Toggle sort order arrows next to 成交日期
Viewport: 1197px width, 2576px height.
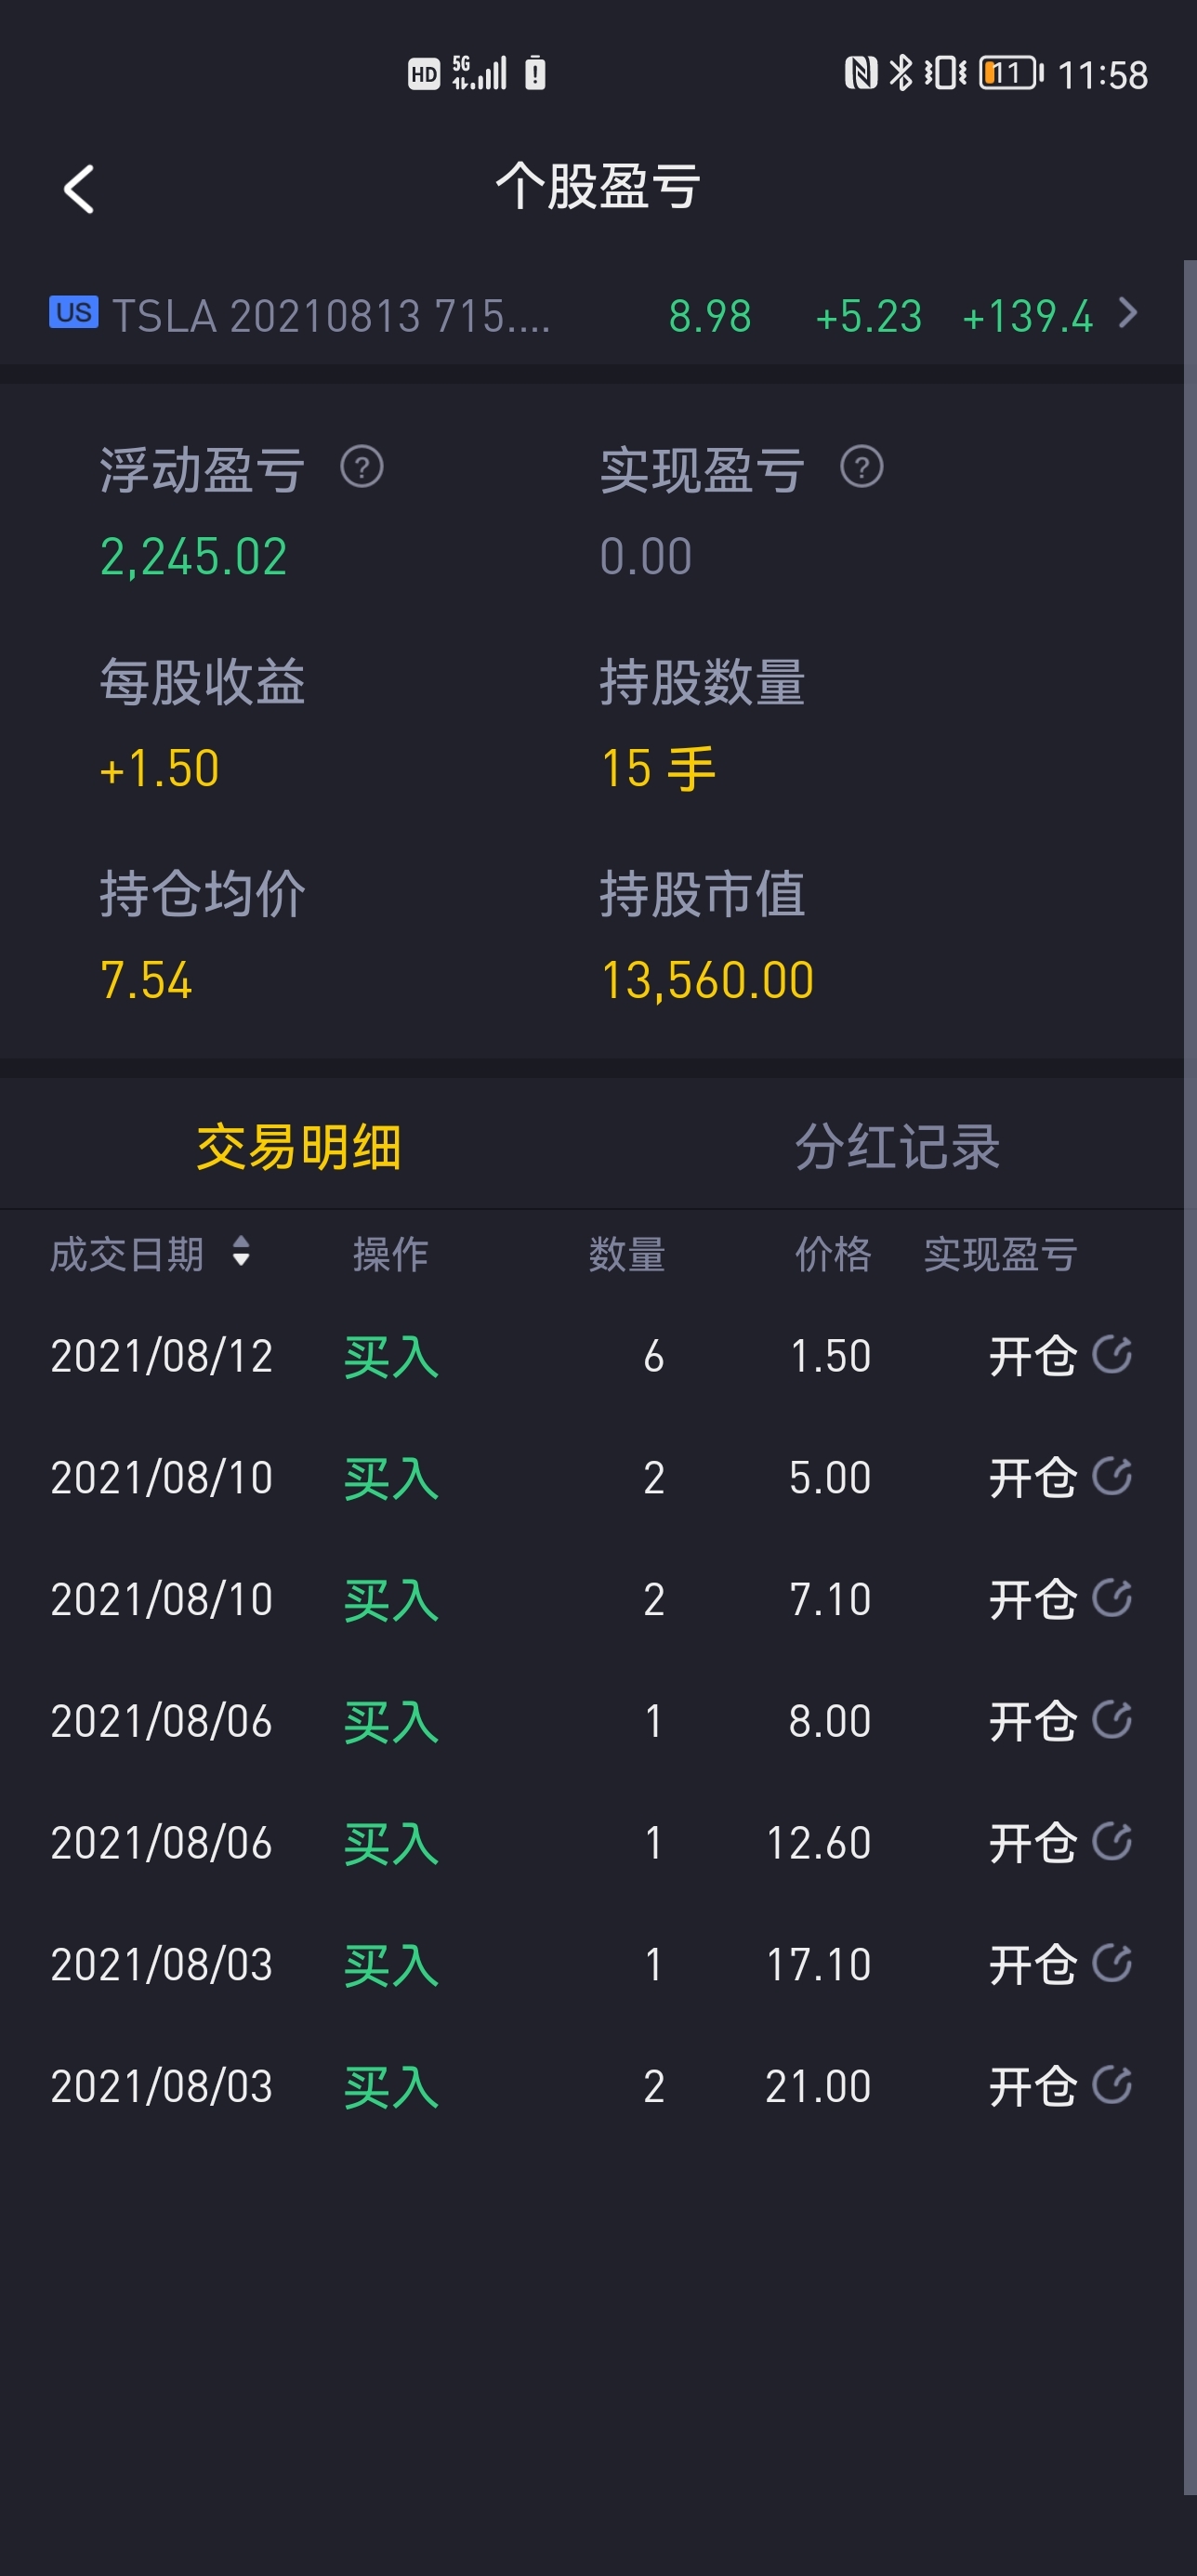240,1252
